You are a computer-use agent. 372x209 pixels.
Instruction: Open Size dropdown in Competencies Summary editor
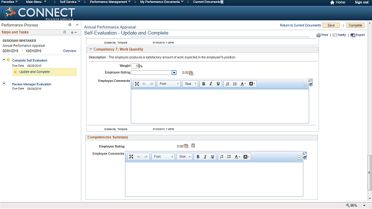(184, 157)
